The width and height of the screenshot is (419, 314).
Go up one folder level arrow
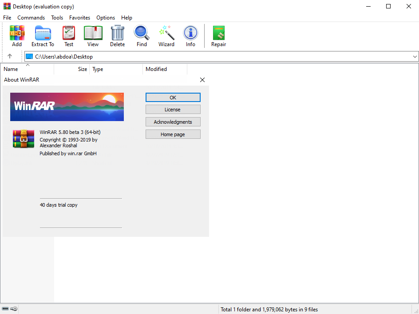tap(10, 56)
